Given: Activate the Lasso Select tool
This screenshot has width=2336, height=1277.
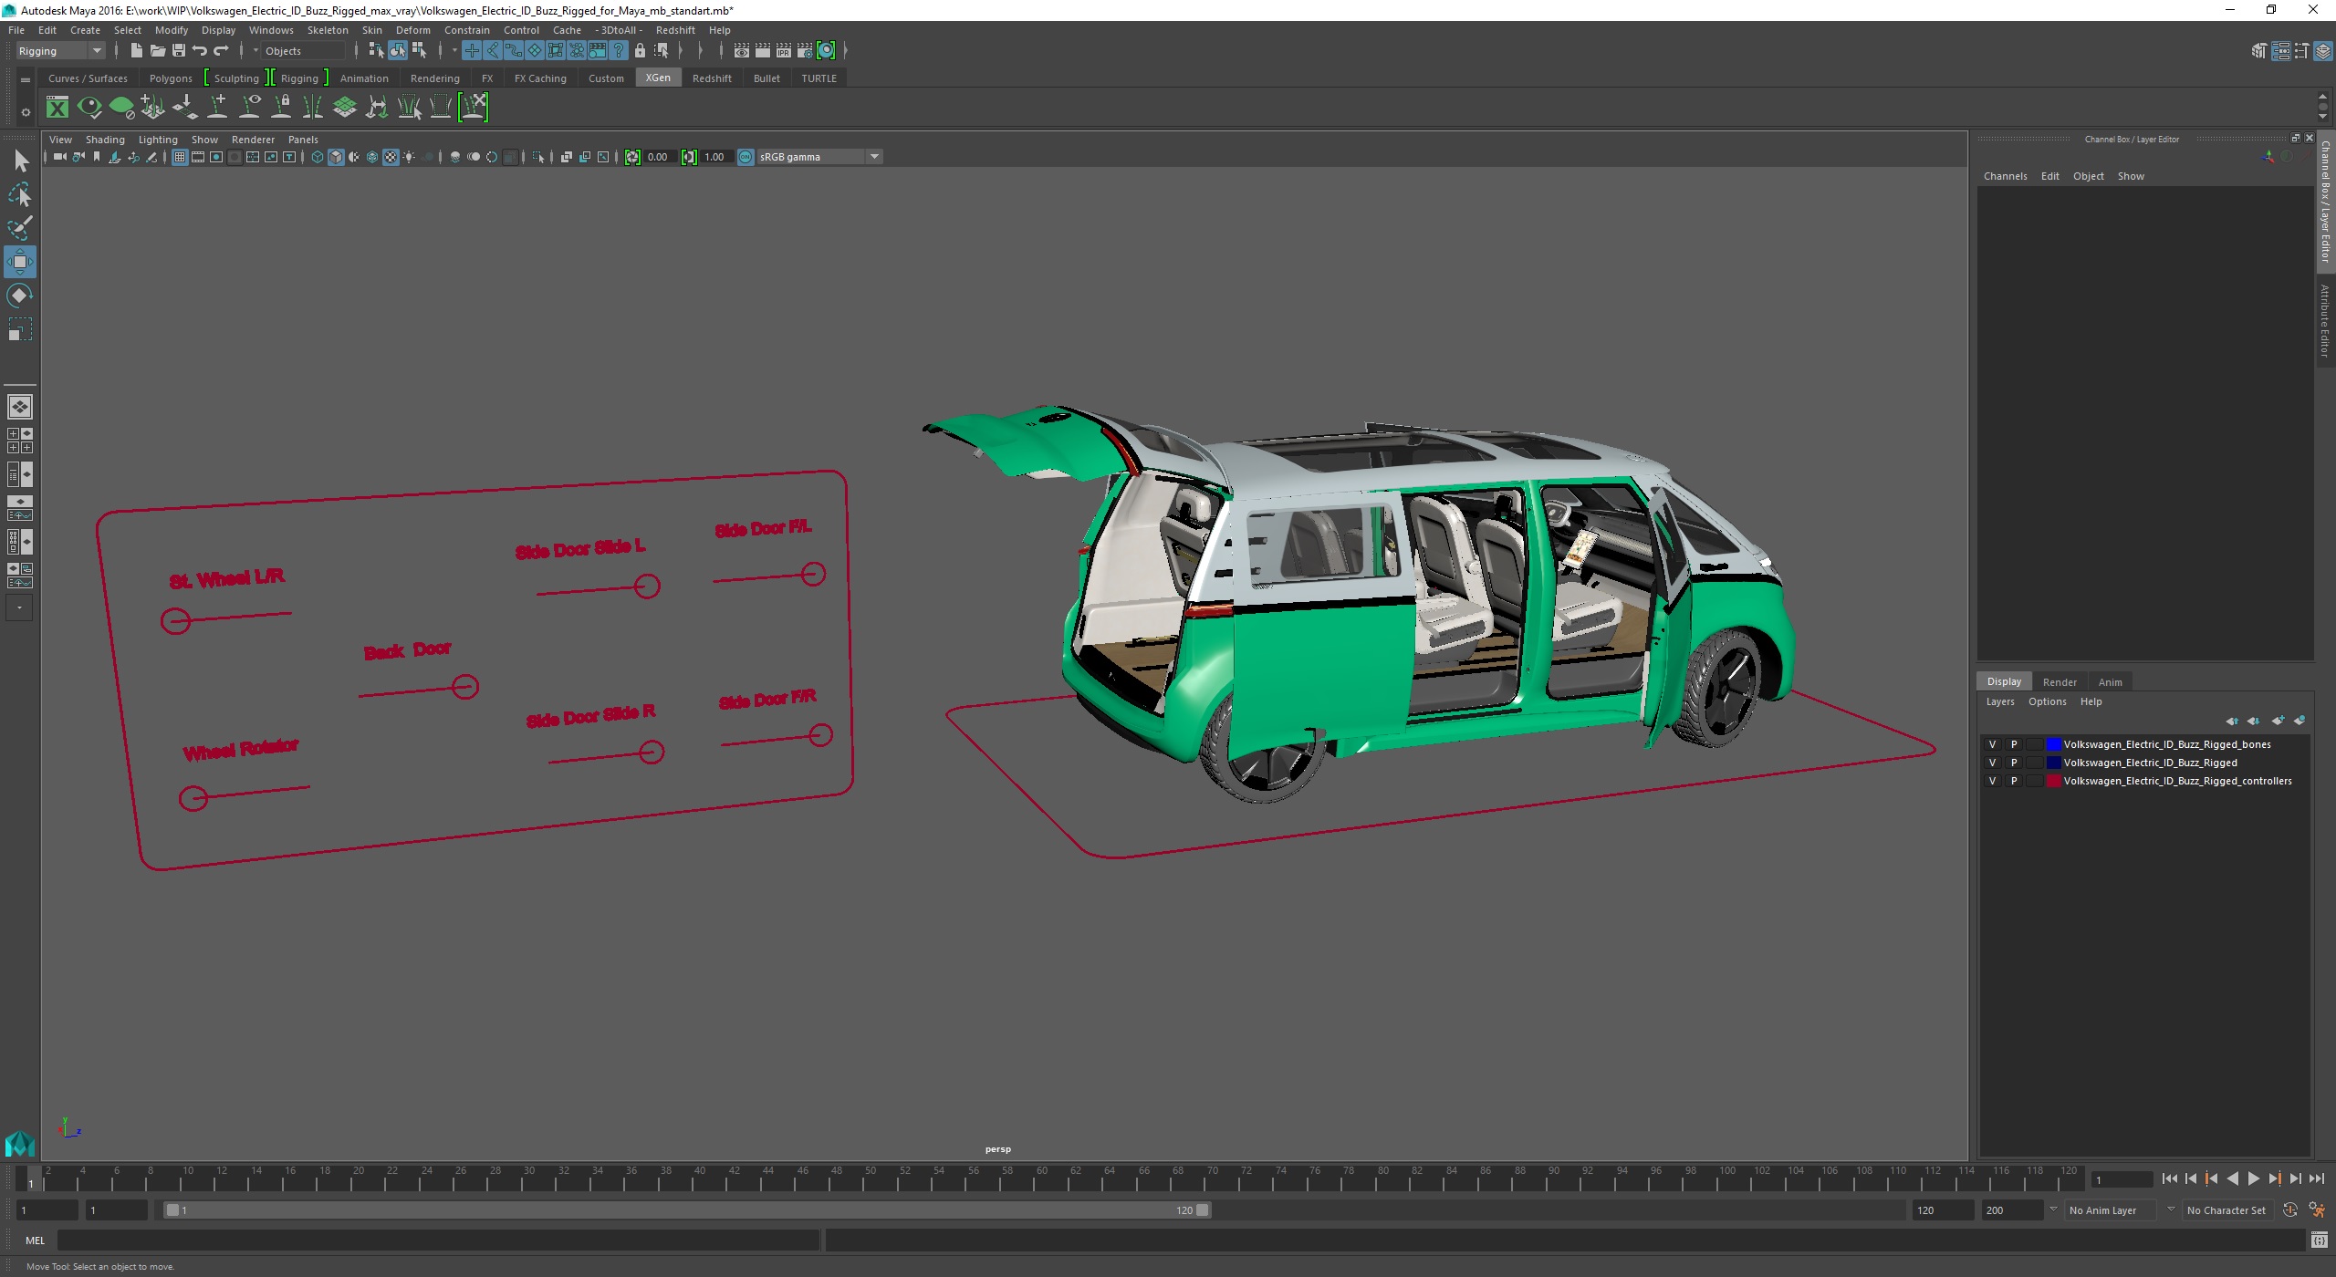Looking at the screenshot, I should click(20, 195).
